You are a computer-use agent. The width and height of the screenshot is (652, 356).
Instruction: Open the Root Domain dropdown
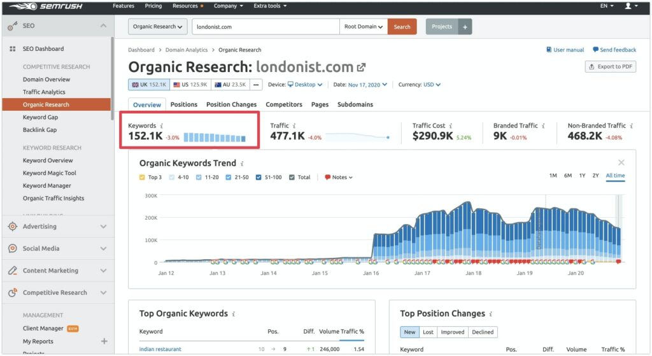[364, 27]
